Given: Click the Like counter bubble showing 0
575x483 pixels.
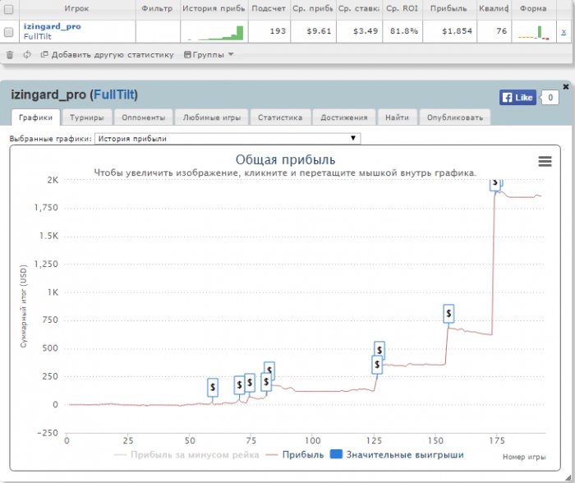Looking at the screenshot, I should [550, 98].
